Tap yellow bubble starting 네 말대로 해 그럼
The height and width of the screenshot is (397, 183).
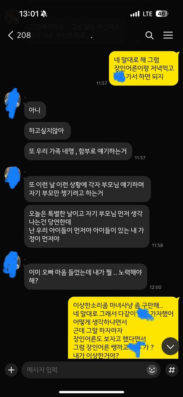[x=144, y=68]
